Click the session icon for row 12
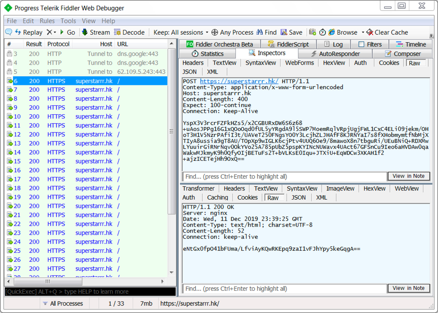The image size is (438, 313). tap(10, 134)
